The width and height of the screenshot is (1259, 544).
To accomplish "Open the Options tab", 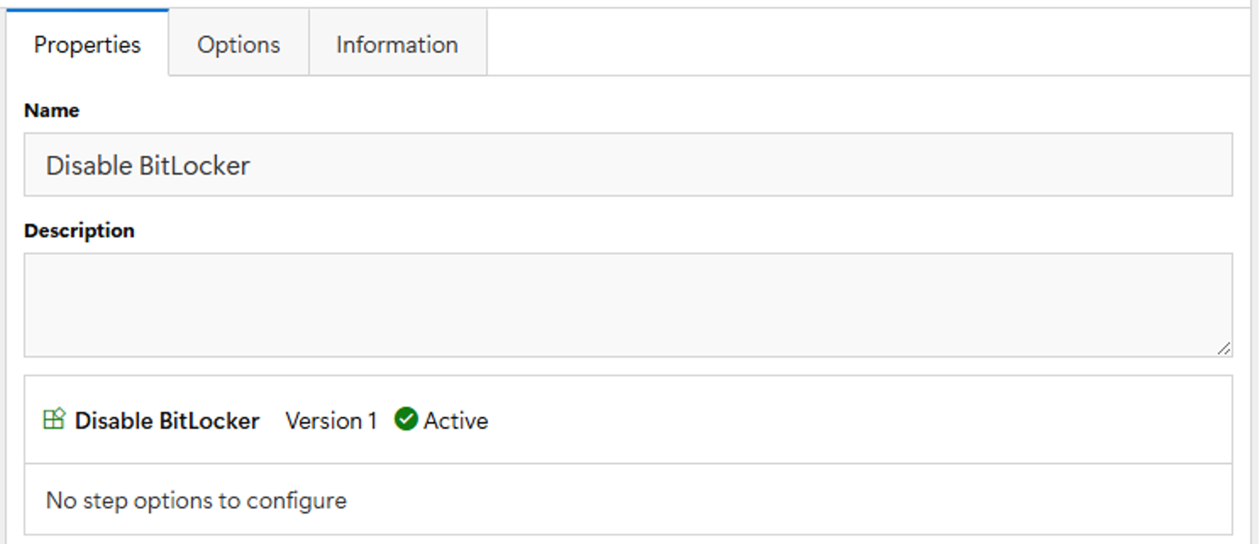I will coord(239,44).
